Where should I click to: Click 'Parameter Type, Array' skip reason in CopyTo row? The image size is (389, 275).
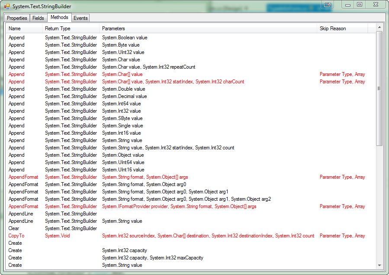click(342, 236)
